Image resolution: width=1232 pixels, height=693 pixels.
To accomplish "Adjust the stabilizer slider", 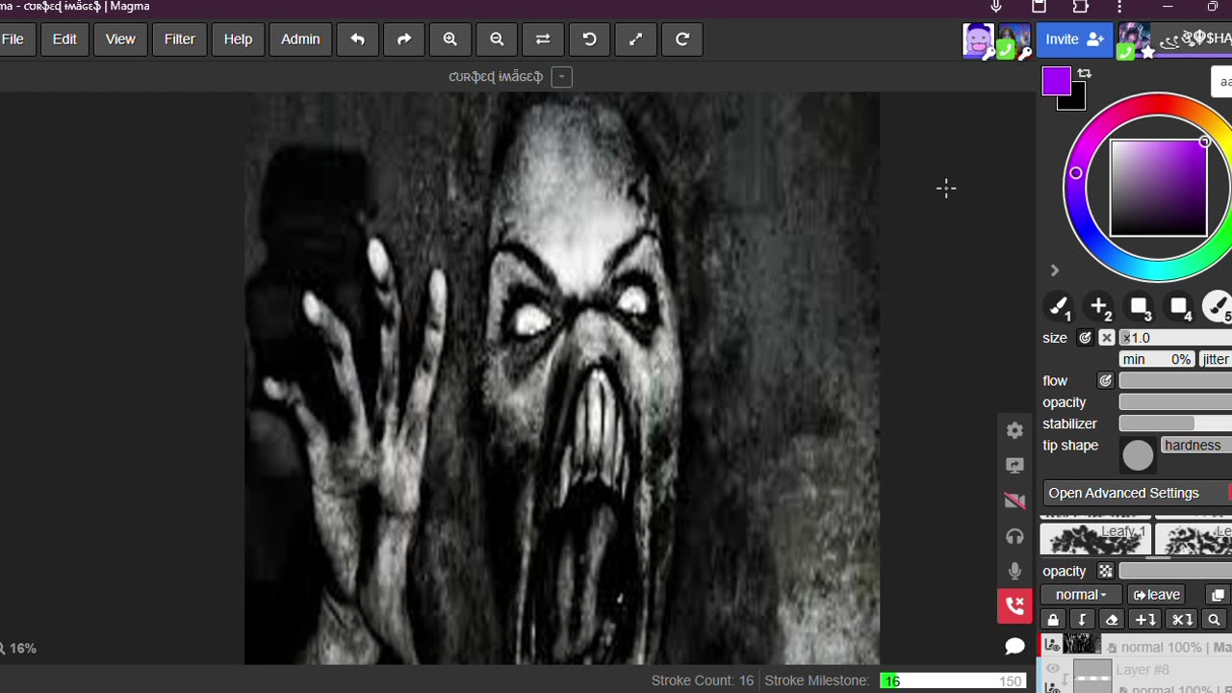I will pyautogui.click(x=1175, y=423).
